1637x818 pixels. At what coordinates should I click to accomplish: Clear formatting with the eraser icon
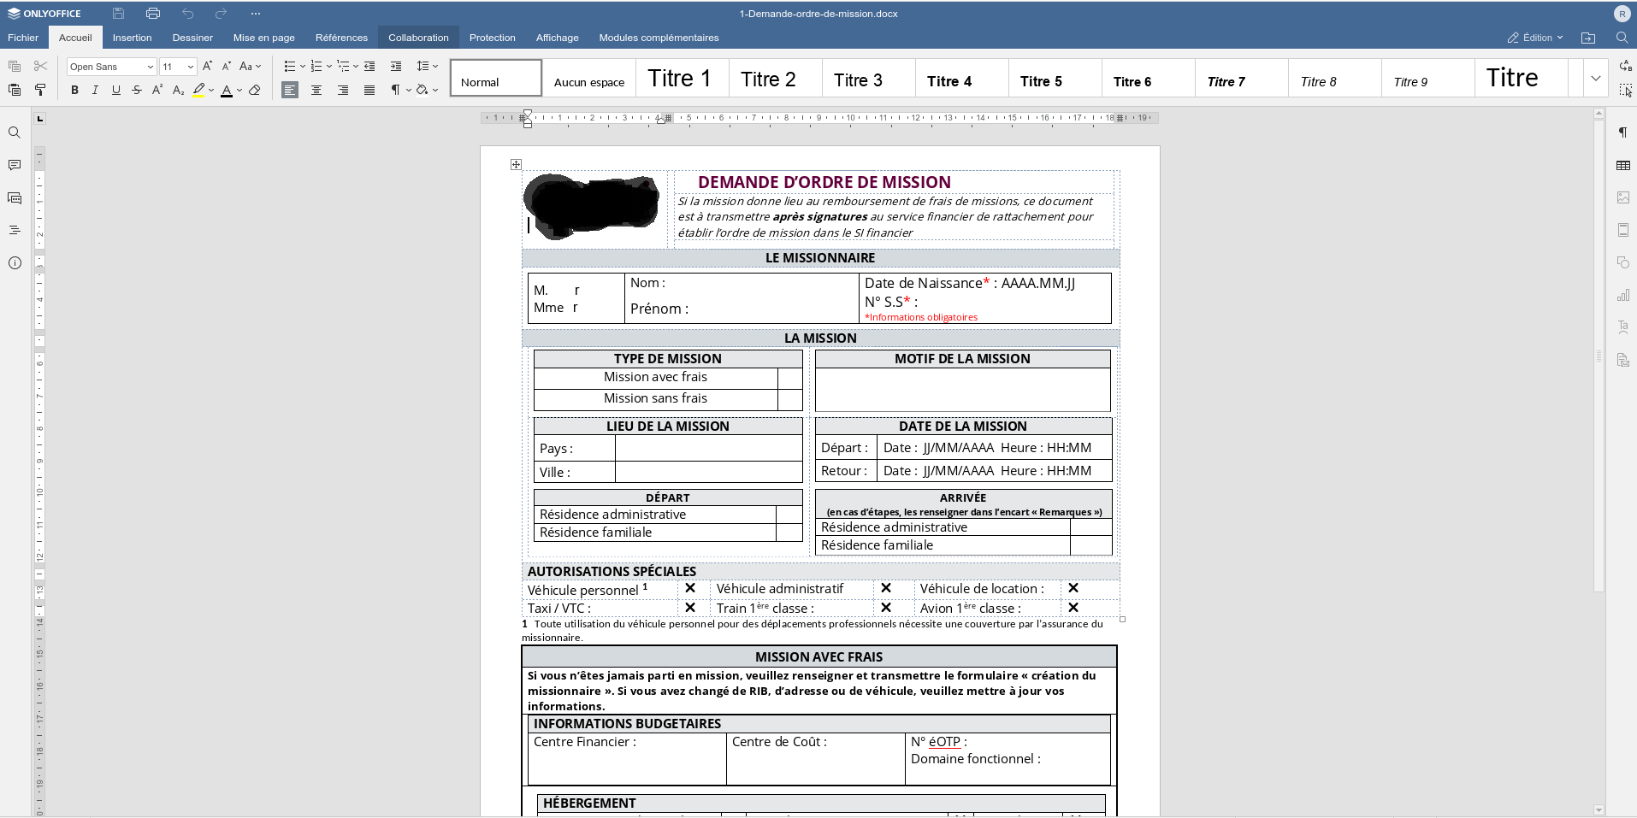[x=255, y=90]
